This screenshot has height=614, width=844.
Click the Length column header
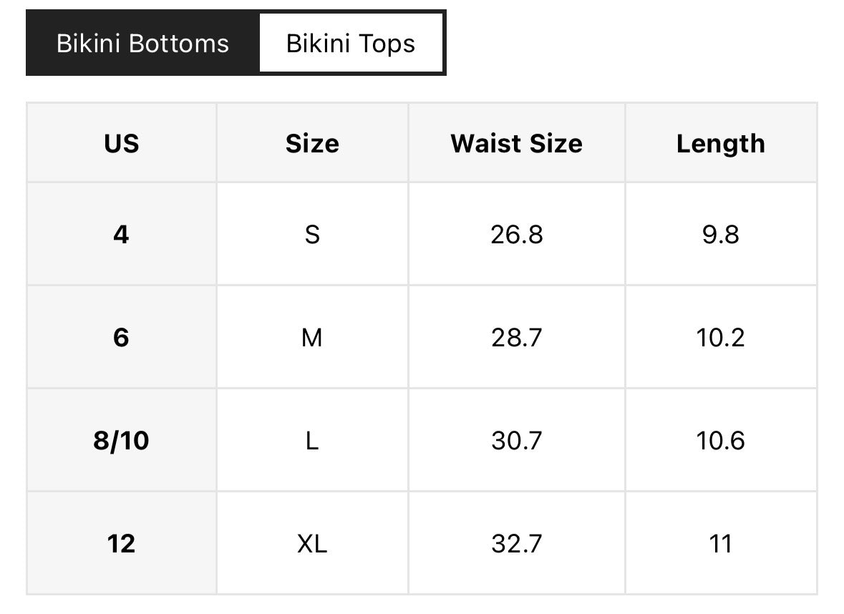tap(721, 143)
